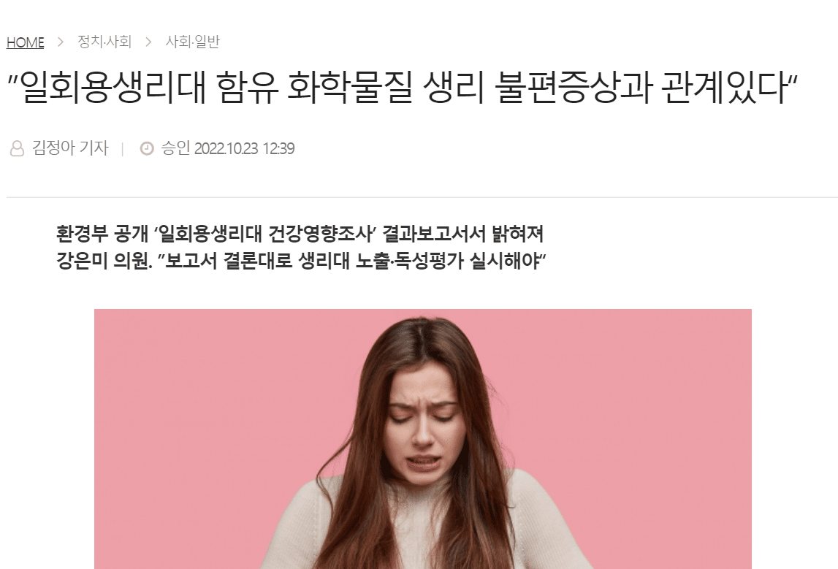Select the subheading starting with 강은미 의원
The image size is (838, 569).
point(301,261)
